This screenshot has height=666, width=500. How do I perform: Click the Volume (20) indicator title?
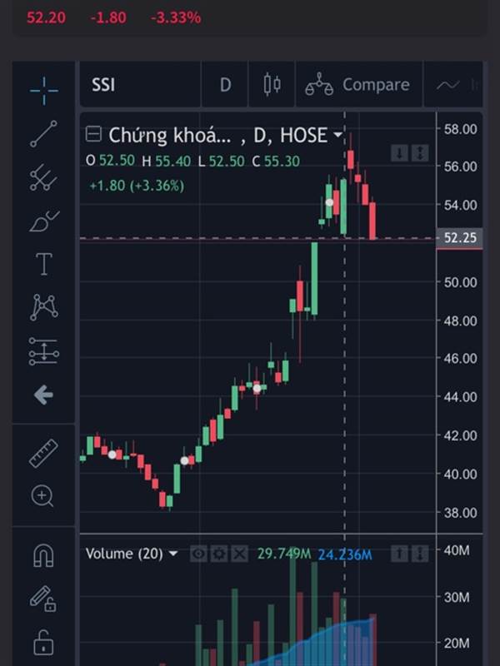click(124, 554)
